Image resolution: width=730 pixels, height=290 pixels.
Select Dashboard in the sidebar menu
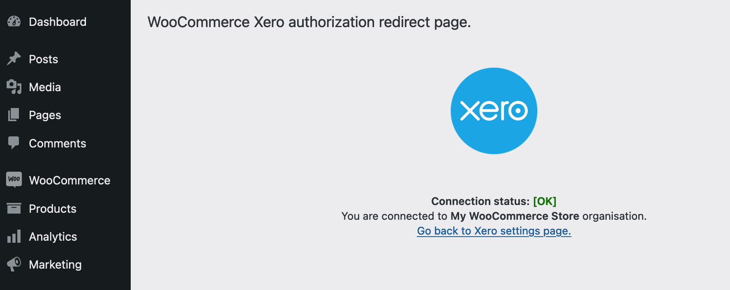[58, 22]
